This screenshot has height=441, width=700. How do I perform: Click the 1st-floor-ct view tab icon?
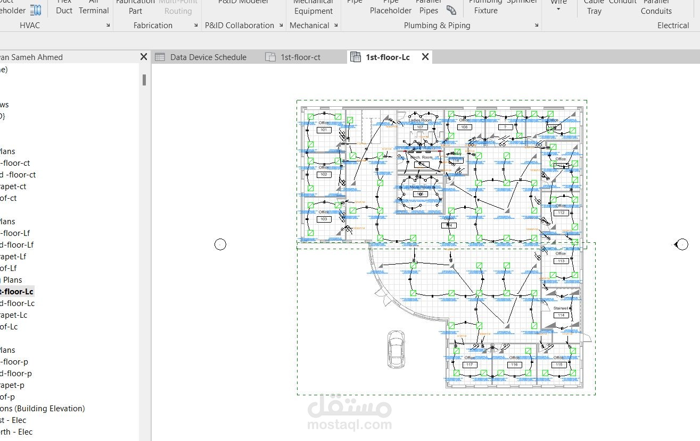pyautogui.click(x=270, y=57)
